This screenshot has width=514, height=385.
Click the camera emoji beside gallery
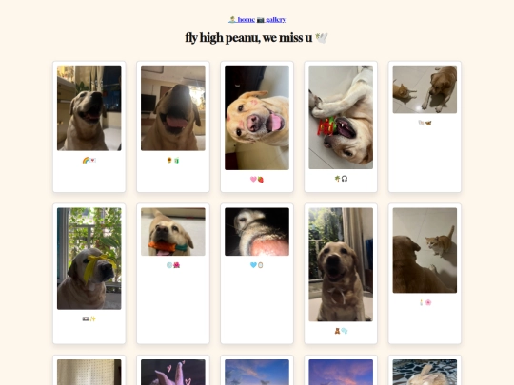(260, 20)
